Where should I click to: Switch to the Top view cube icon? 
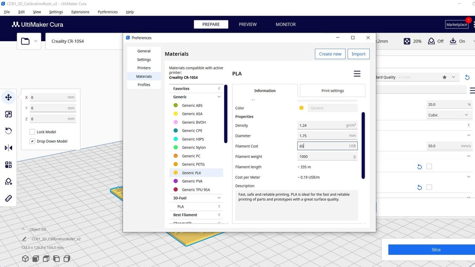pyautogui.click(x=46, y=259)
